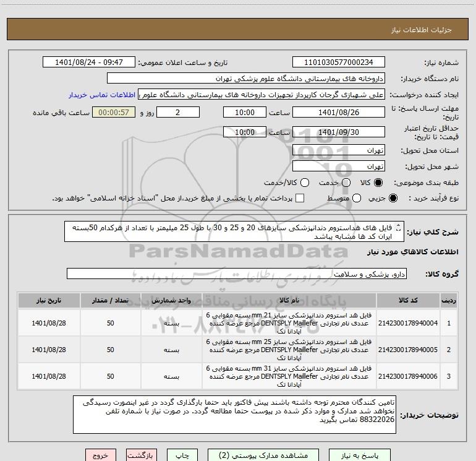476x461 pixels.
Task: Select the جزیی purchase type radio
Action: pyautogui.click(x=393, y=198)
